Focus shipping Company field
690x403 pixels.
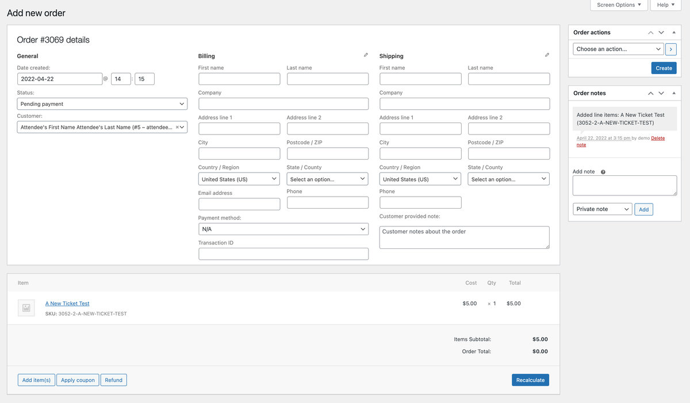coord(465,104)
